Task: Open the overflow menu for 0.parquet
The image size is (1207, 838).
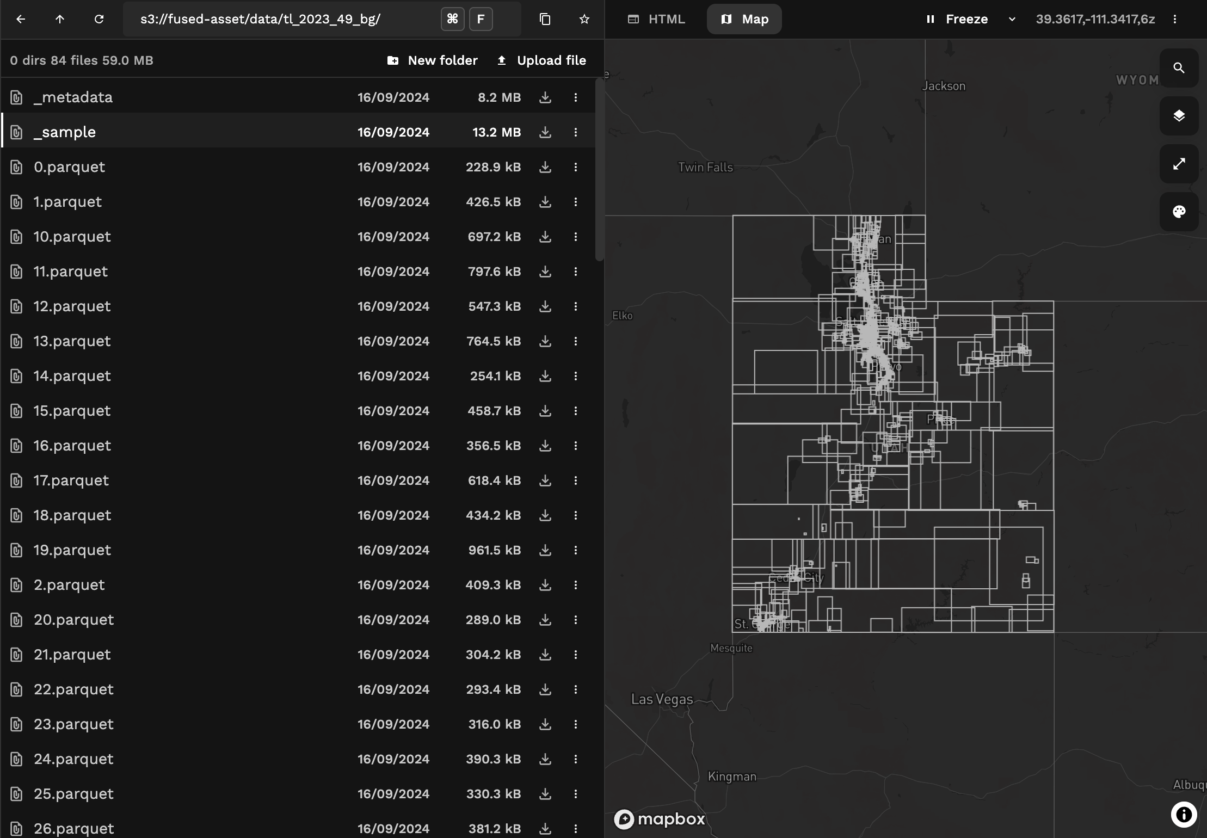Action: click(576, 167)
